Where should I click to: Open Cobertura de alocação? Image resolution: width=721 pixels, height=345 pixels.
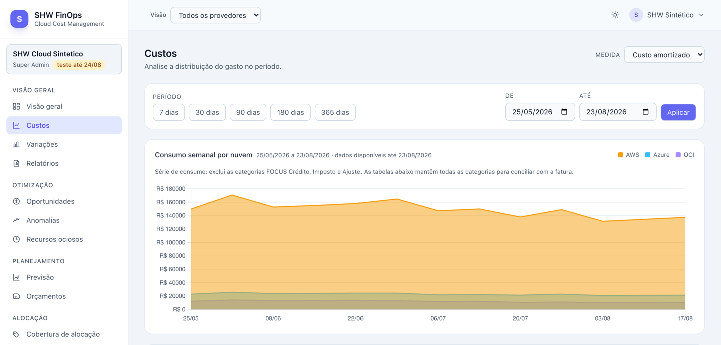pos(64,334)
